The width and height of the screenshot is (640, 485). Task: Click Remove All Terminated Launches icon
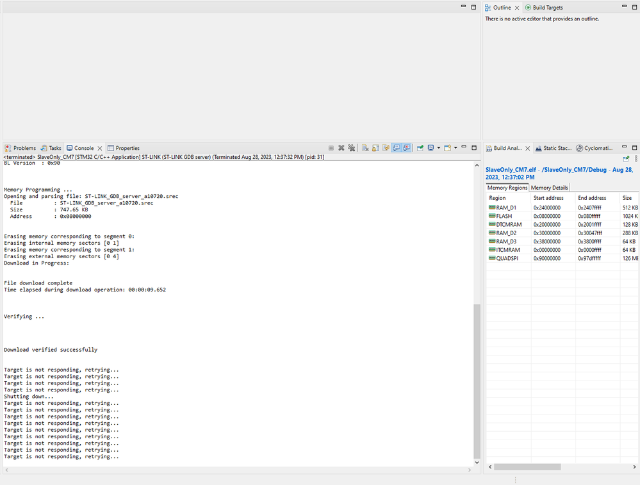click(x=352, y=148)
